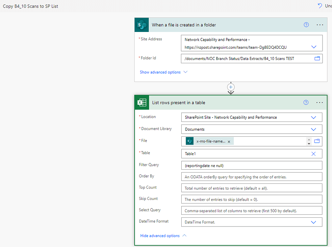Viewport: 332px width, 247px height.
Task: Open file browser for the File field
Action: tap(317, 141)
